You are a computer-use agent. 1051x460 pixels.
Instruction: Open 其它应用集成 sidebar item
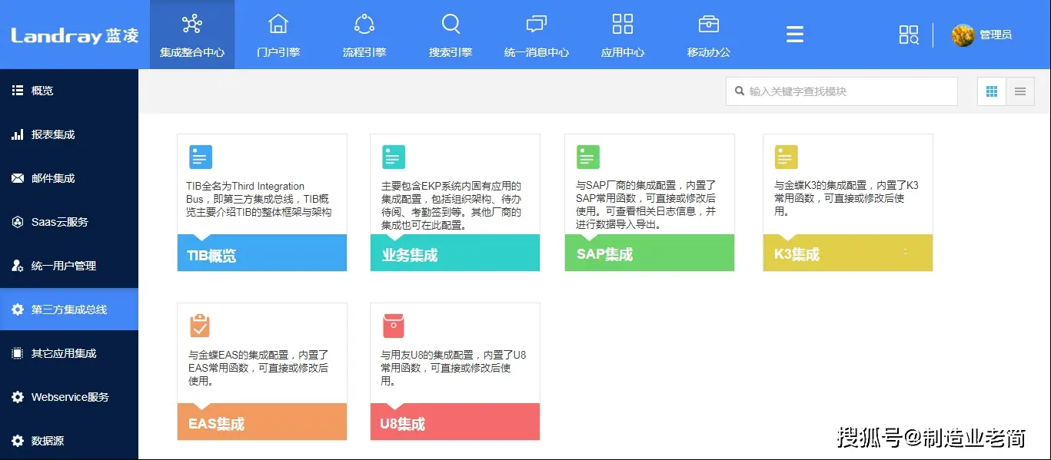tap(69, 353)
